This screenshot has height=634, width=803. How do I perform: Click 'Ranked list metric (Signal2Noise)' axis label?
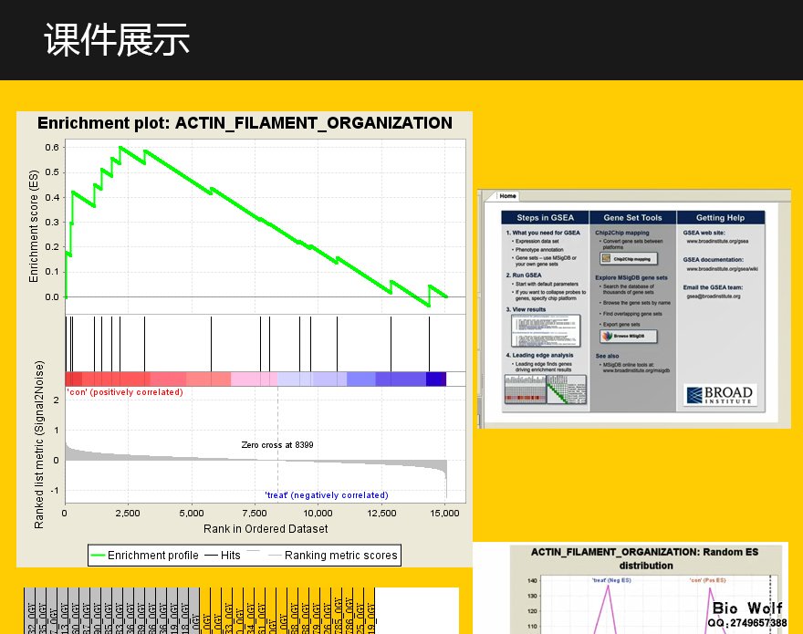(39, 444)
